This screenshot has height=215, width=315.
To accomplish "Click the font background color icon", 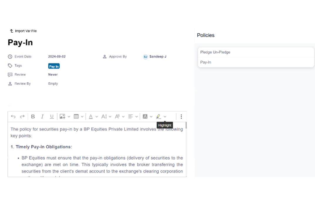I will [x=145, y=117].
